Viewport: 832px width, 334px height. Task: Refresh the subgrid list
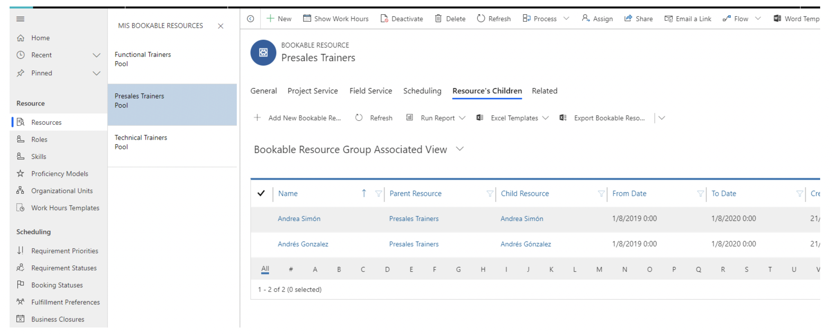click(374, 118)
